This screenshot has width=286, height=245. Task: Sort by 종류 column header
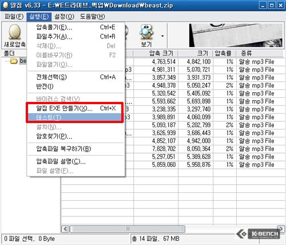260,53
